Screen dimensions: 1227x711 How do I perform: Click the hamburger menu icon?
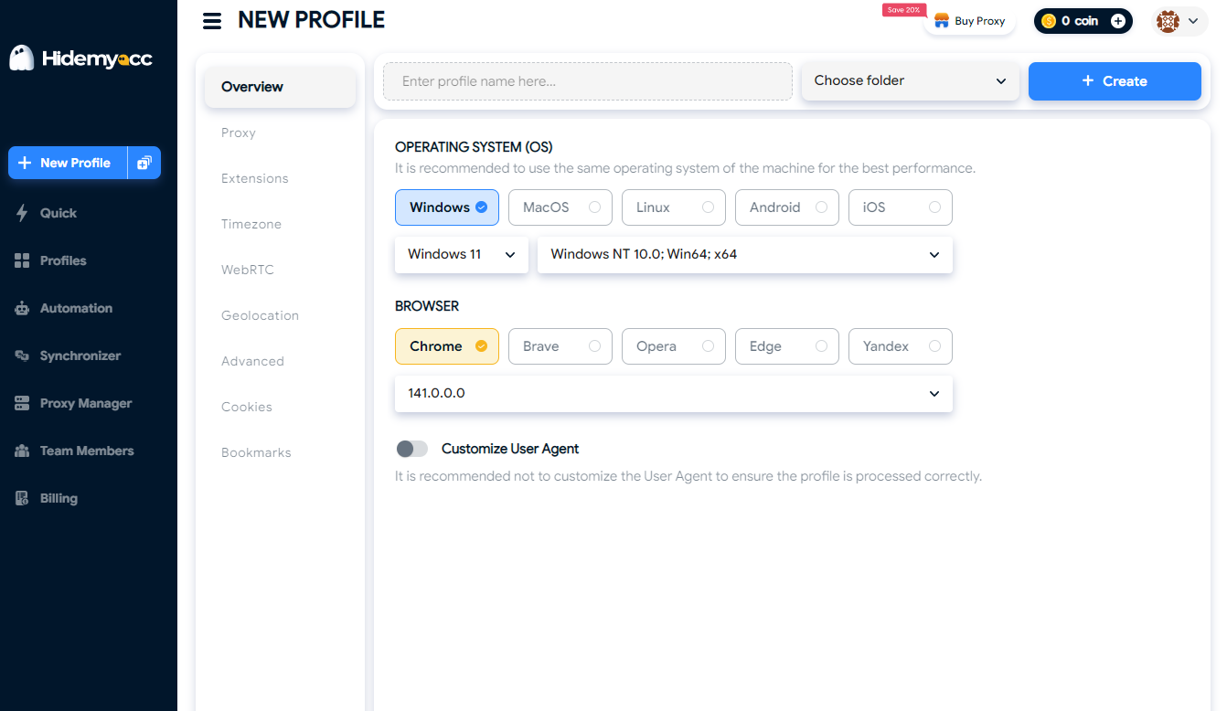212,21
